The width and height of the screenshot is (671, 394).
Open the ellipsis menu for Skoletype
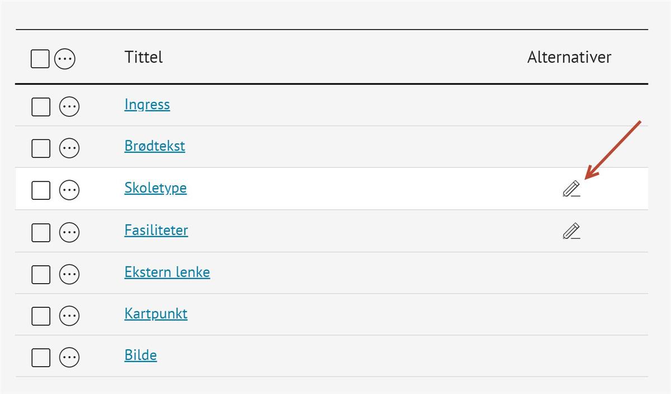point(69,190)
